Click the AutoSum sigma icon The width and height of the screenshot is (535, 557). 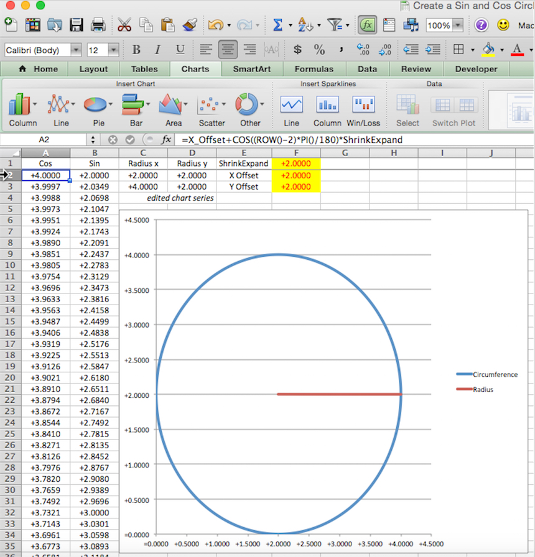point(277,25)
